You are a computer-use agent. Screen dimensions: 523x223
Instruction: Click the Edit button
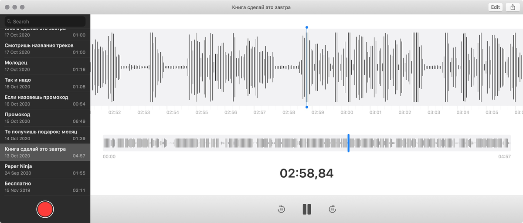point(496,7)
